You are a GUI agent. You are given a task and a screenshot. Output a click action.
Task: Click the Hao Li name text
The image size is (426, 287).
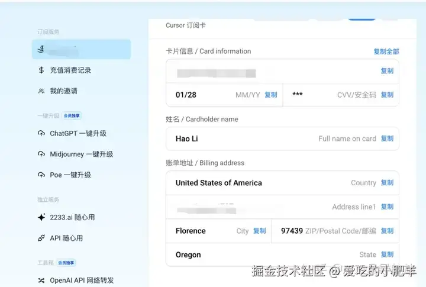[186, 138]
